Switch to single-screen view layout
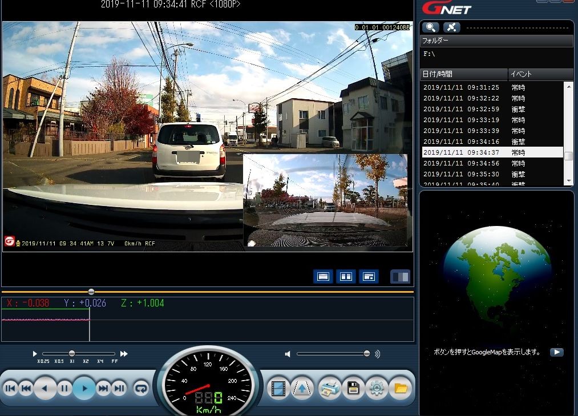Screen dimensions: 578x416 tap(324, 277)
